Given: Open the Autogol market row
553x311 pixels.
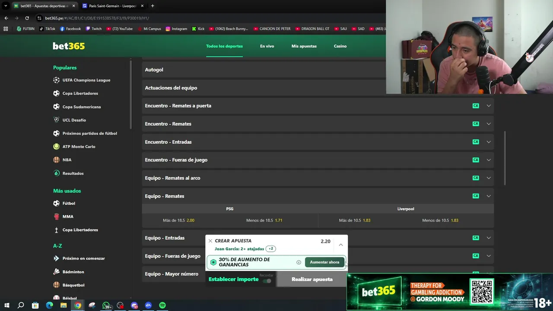Looking at the screenshot, I should [264, 70].
